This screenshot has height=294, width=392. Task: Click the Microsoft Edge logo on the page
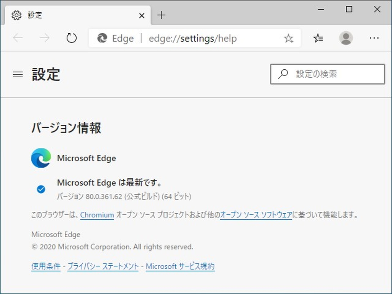41,158
